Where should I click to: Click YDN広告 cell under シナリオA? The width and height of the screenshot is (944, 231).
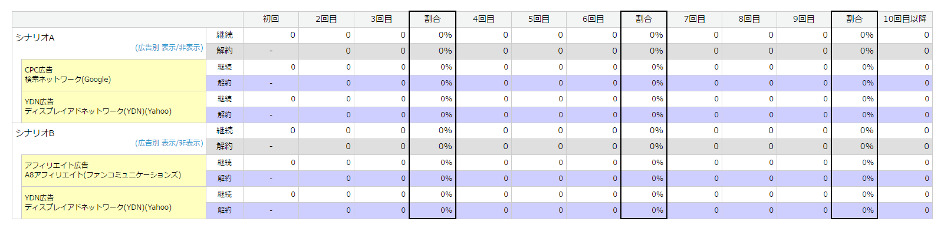tap(114, 107)
